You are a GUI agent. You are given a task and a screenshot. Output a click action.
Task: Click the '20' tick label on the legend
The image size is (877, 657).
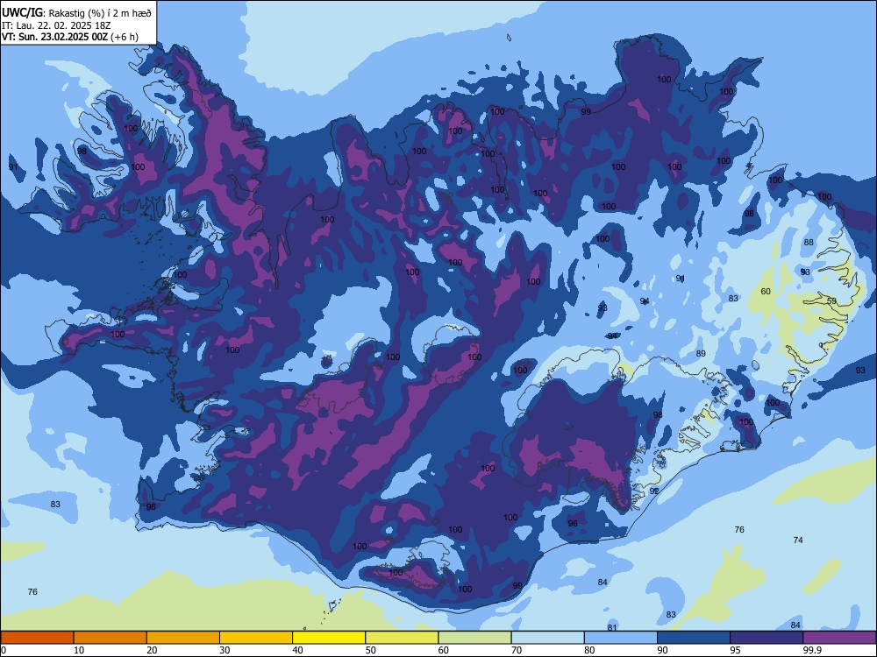tap(152, 650)
